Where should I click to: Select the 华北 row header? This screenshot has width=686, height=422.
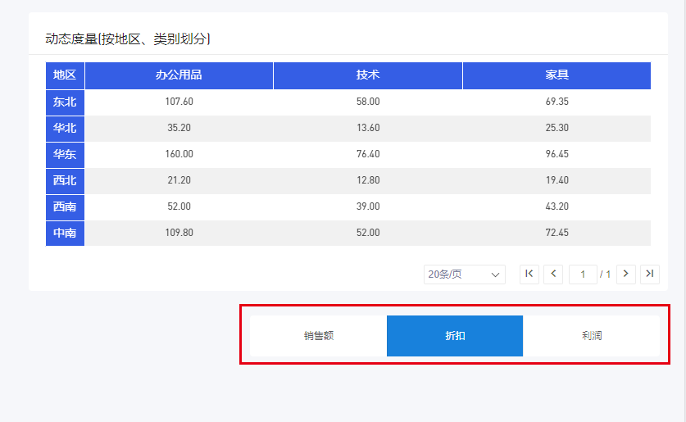[x=65, y=128]
